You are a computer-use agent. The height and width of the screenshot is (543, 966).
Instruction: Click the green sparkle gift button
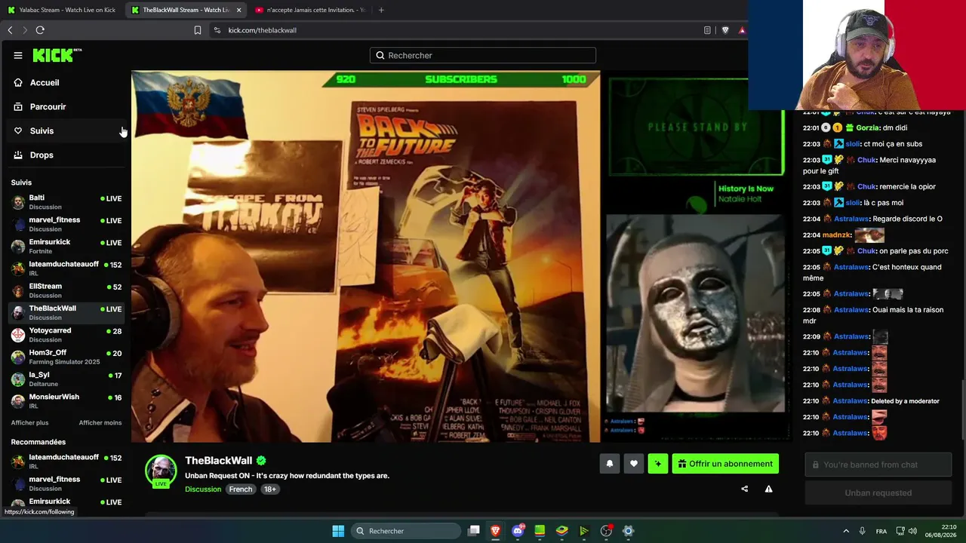tap(658, 464)
